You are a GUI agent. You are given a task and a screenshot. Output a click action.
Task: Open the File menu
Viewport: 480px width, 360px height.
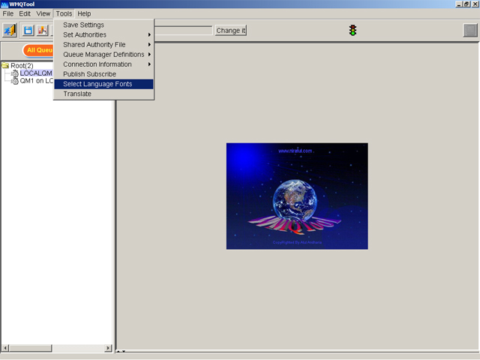[8, 13]
